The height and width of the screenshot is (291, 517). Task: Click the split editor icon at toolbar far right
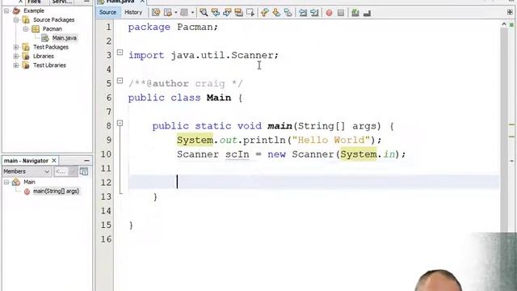tap(510, 12)
